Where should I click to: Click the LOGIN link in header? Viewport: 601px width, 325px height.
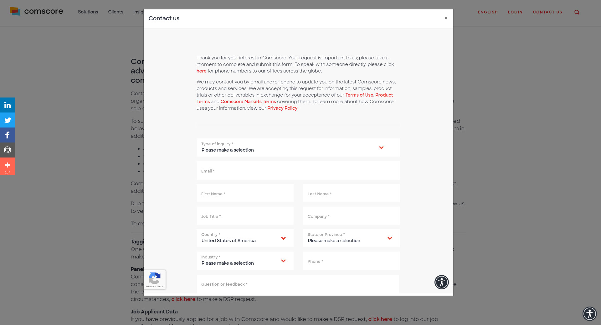[515, 12]
